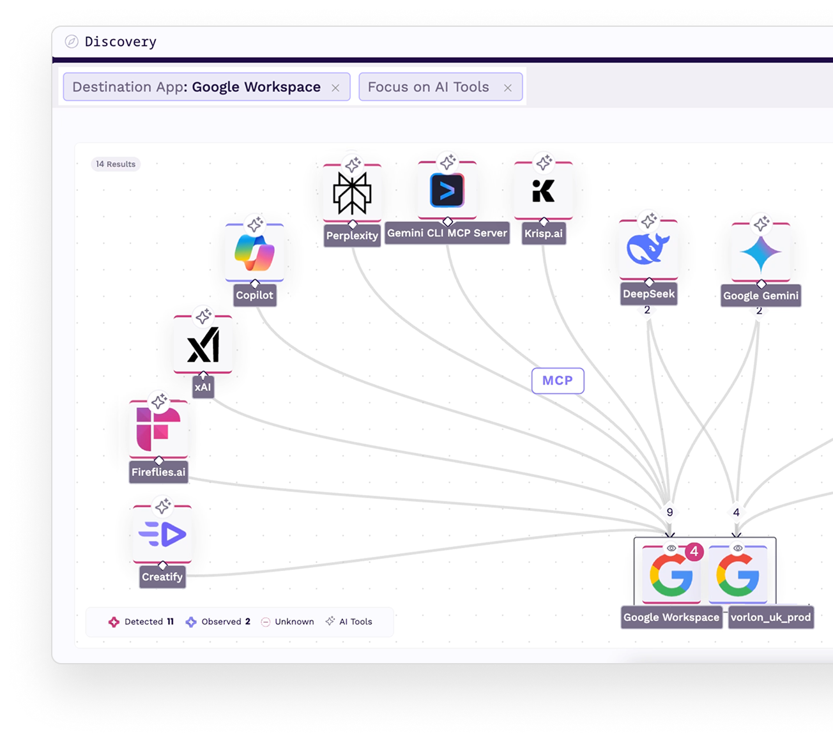Toggle eye icon above Google Workspace node
This screenshot has height=741, width=833.
pyautogui.click(x=671, y=549)
